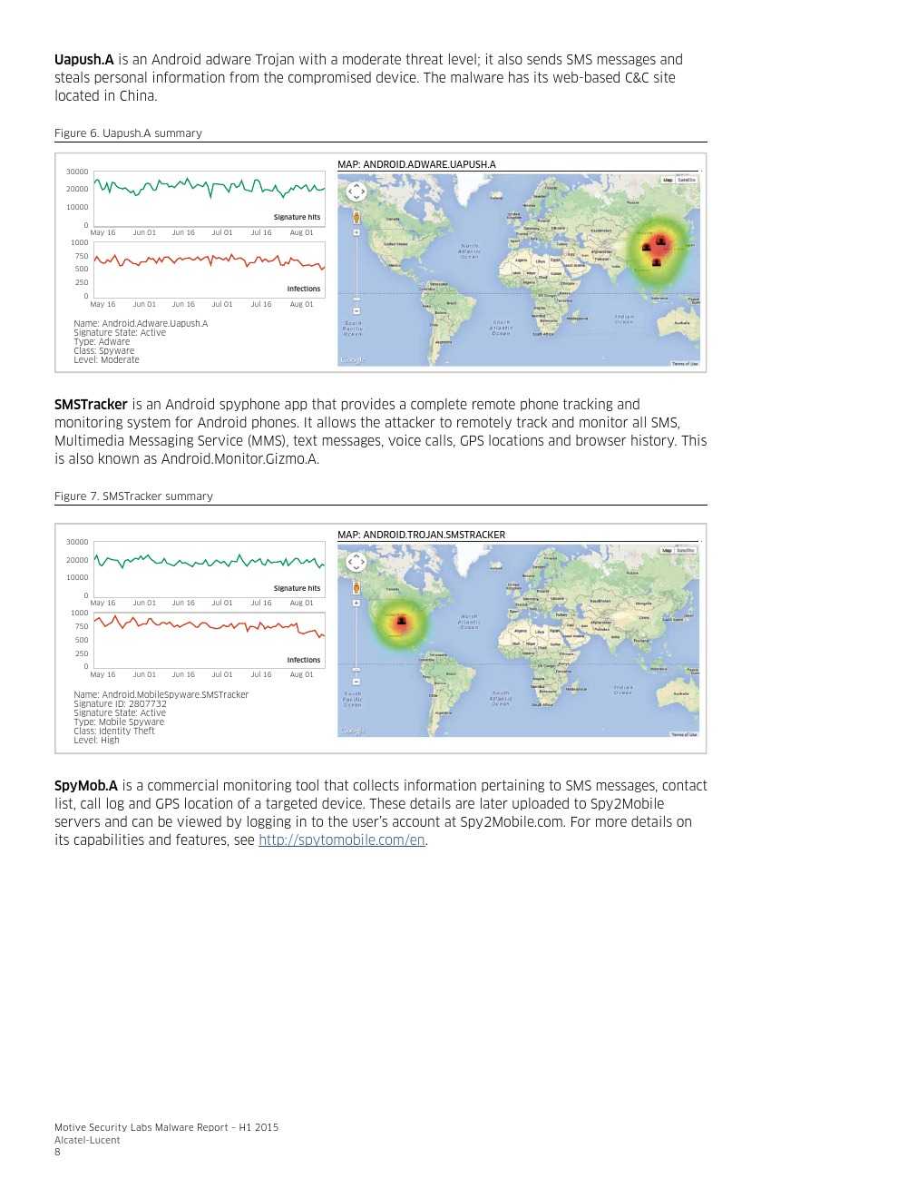The image size is (898, 1198).
Task: Switch Uapush.A map to Satellite view
Action: point(687,180)
